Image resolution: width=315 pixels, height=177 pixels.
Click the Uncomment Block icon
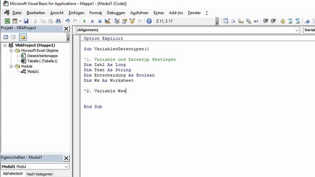298,21
